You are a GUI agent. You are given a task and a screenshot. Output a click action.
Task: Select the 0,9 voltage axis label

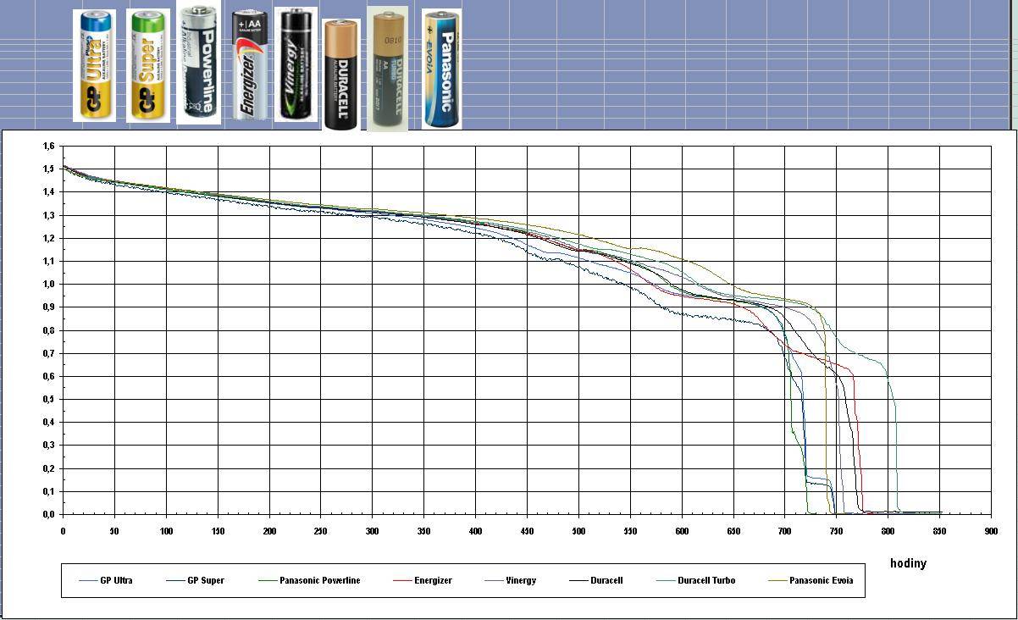click(48, 307)
